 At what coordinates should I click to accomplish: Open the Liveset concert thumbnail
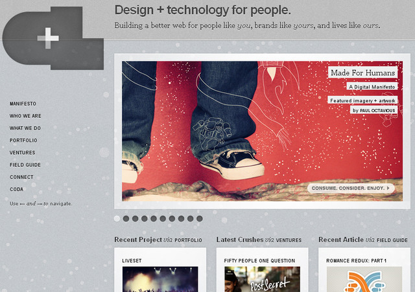(160, 279)
